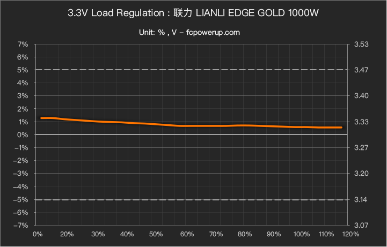
Task: Click the '−5%' left axis label
Action: coord(21,200)
